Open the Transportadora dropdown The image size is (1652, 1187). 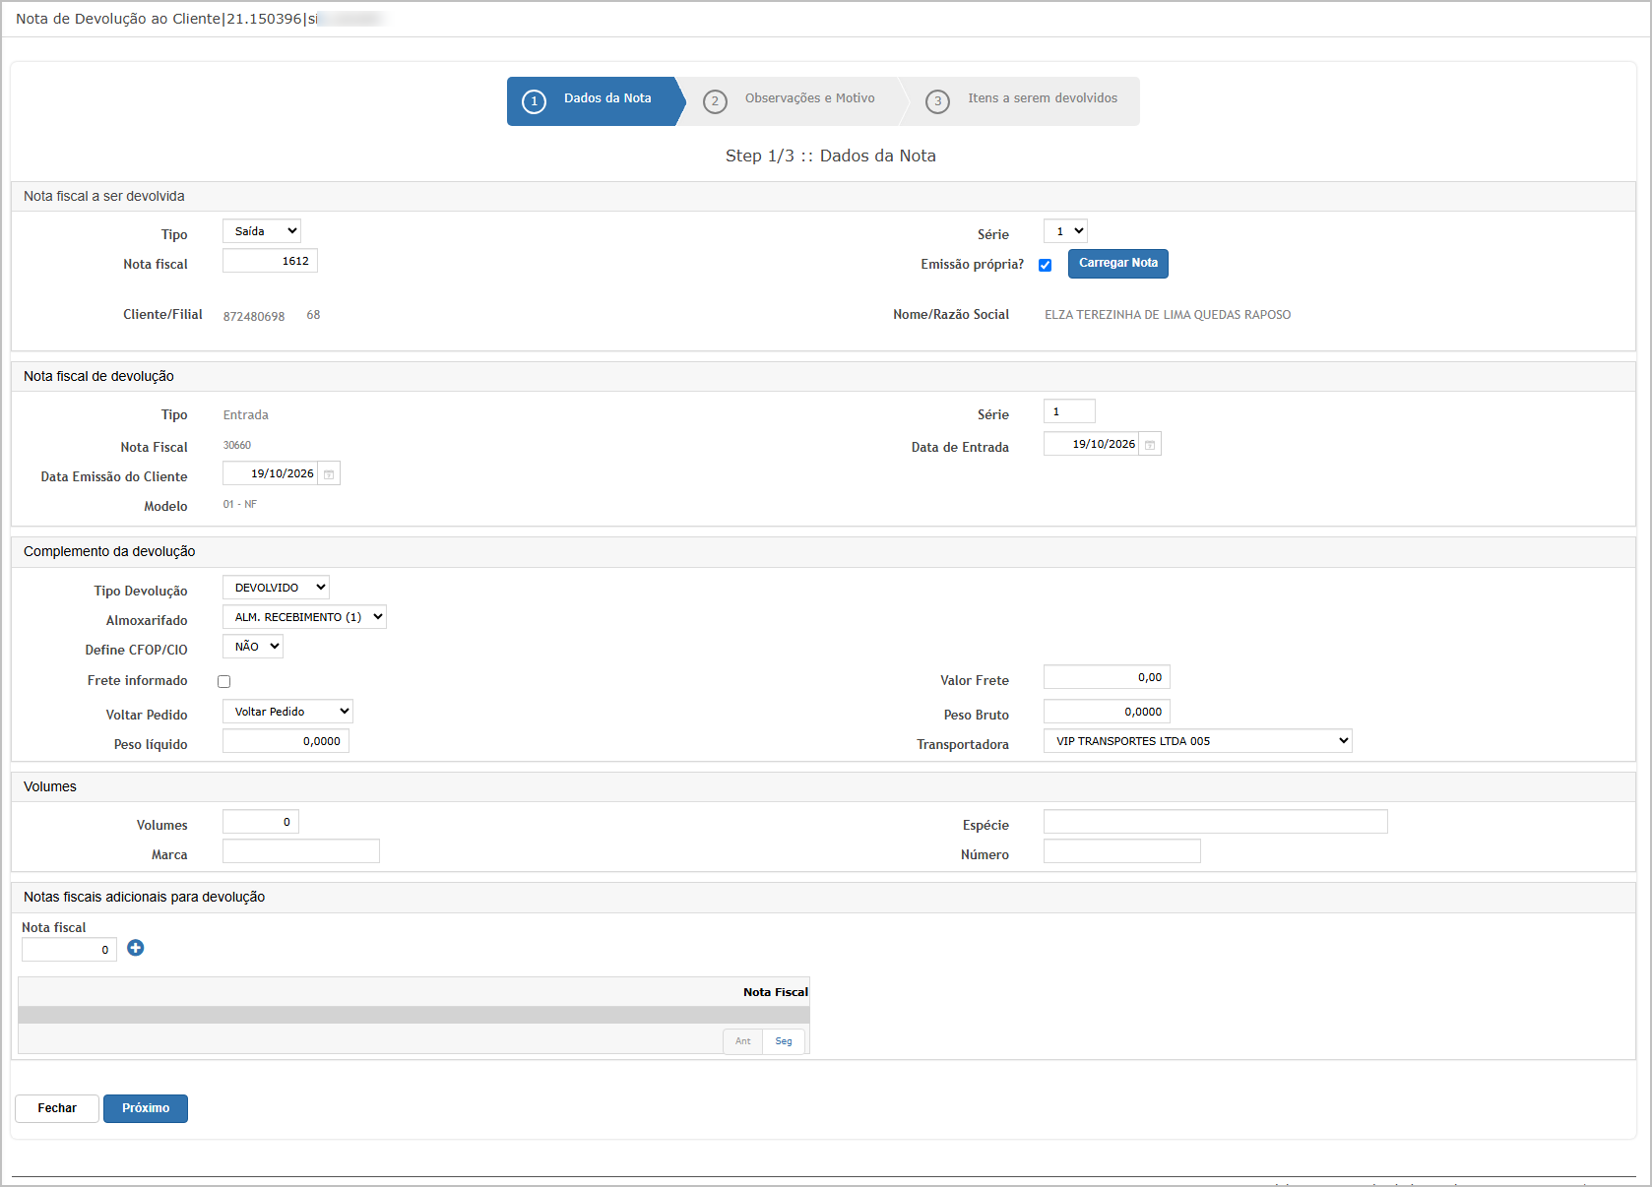[1197, 741]
